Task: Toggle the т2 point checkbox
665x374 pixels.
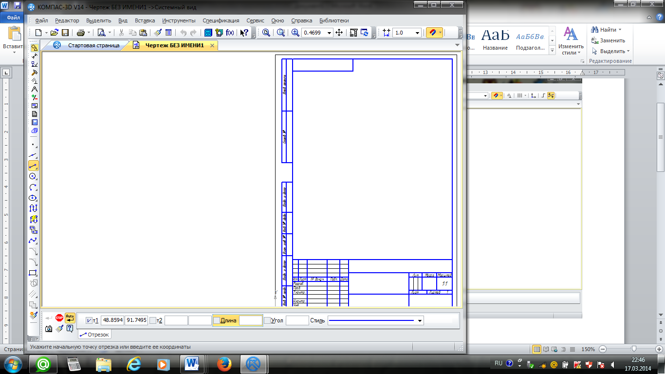Action: pos(153,320)
